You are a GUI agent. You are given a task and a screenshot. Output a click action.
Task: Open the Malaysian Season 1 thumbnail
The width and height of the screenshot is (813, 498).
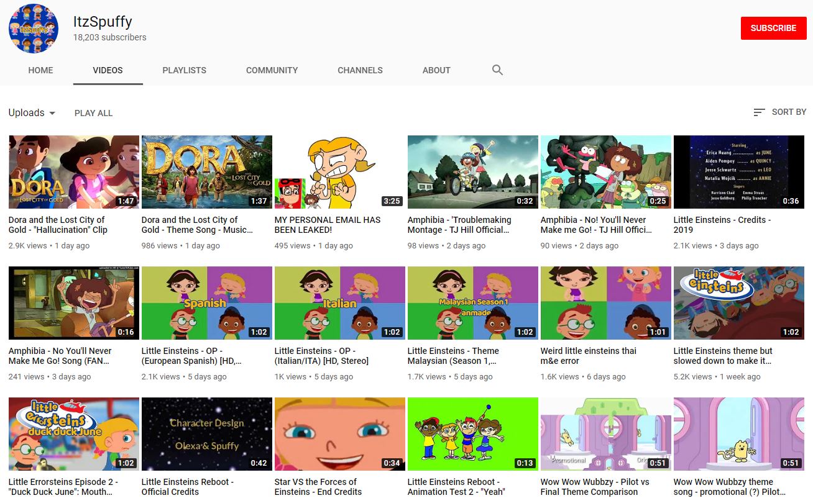(x=473, y=303)
